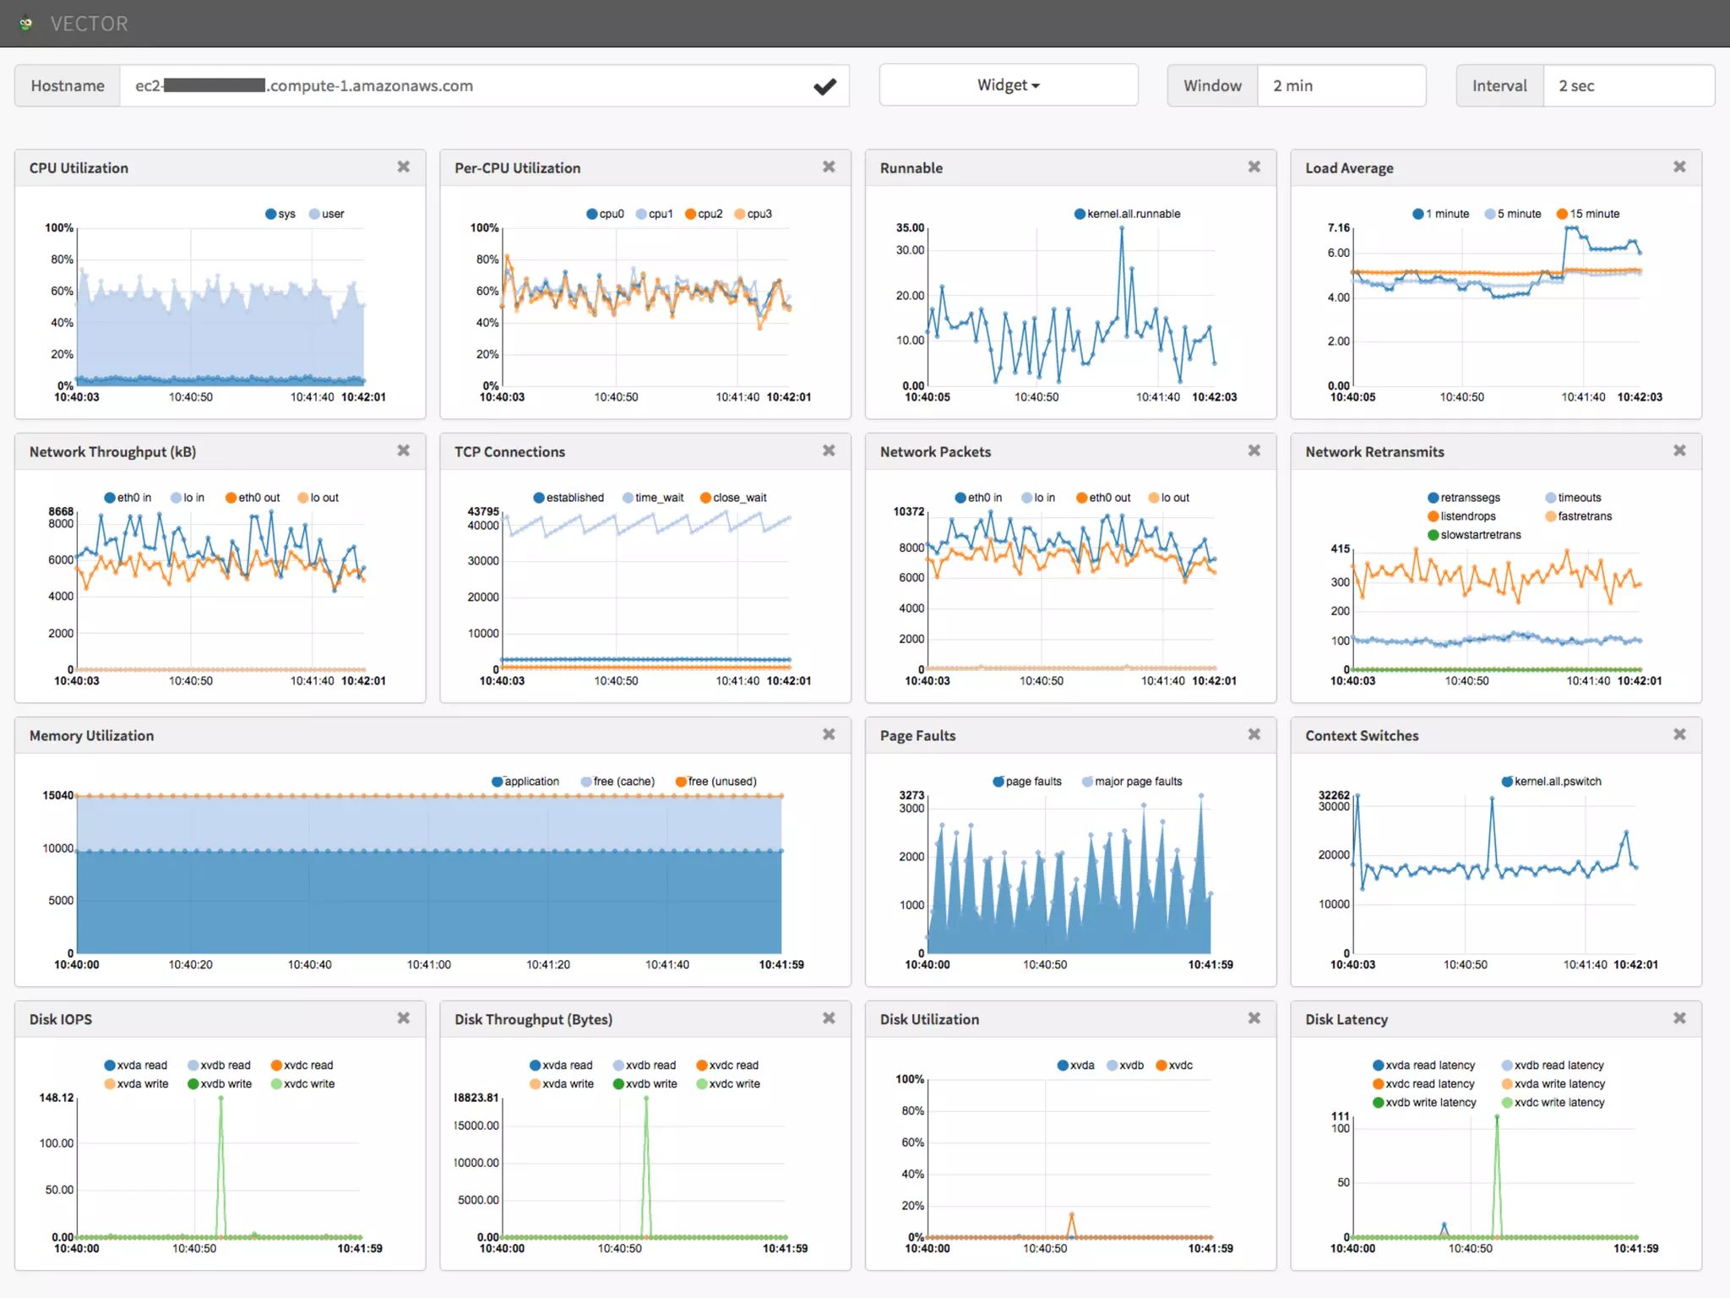Click the retranssegs orange legend swatch
Viewport: 1730px width, 1298px height.
1434,498
